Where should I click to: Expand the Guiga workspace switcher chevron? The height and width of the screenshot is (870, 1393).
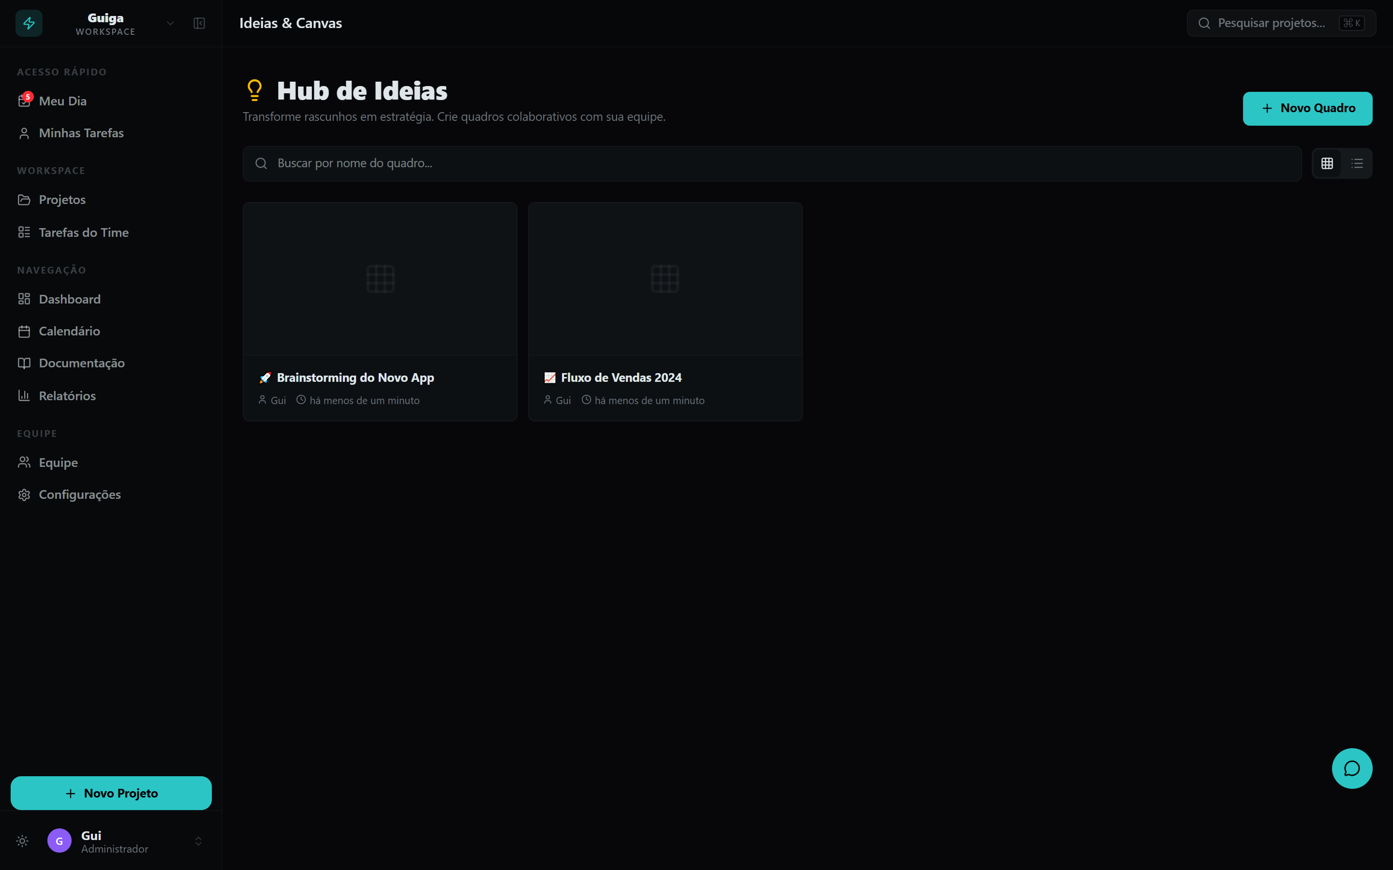pyautogui.click(x=170, y=23)
